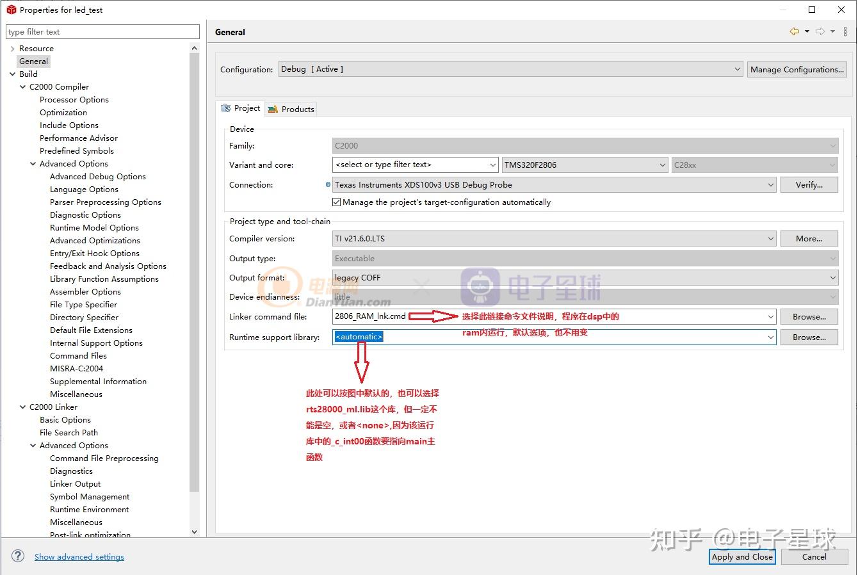Expand the Resource tree node
This screenshot has width=858, height=575.
pos(12,48)
